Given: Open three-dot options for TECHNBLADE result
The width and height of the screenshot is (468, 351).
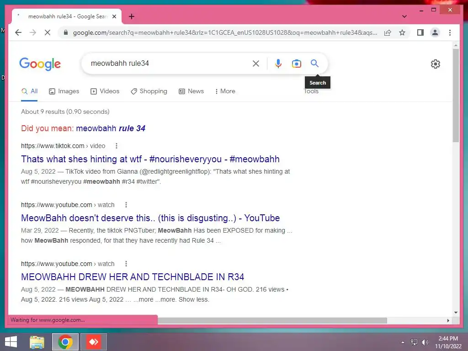Looking at the screenshot, I should click(x=126, y=264).
